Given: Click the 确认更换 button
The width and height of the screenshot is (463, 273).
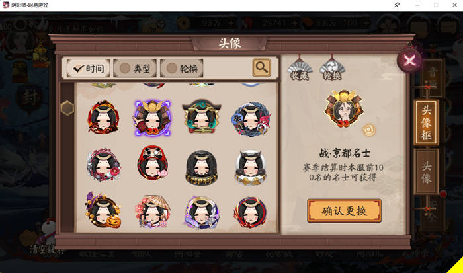Looking at the screenshot, I should click(x=345, y=211).
